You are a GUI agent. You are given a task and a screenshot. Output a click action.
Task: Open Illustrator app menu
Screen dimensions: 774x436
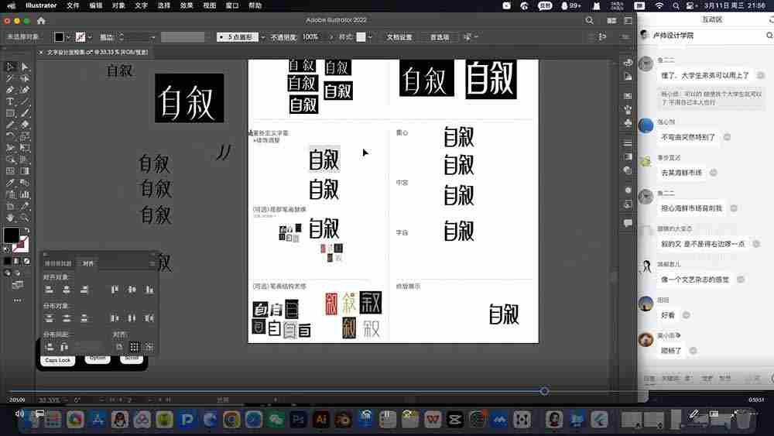tap(41, 5)
